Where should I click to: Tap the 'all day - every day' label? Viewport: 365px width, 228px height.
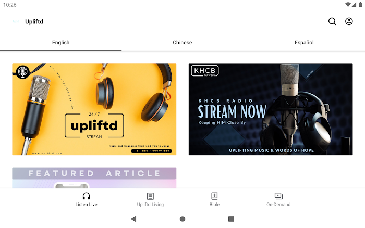[x=152, y=151]
